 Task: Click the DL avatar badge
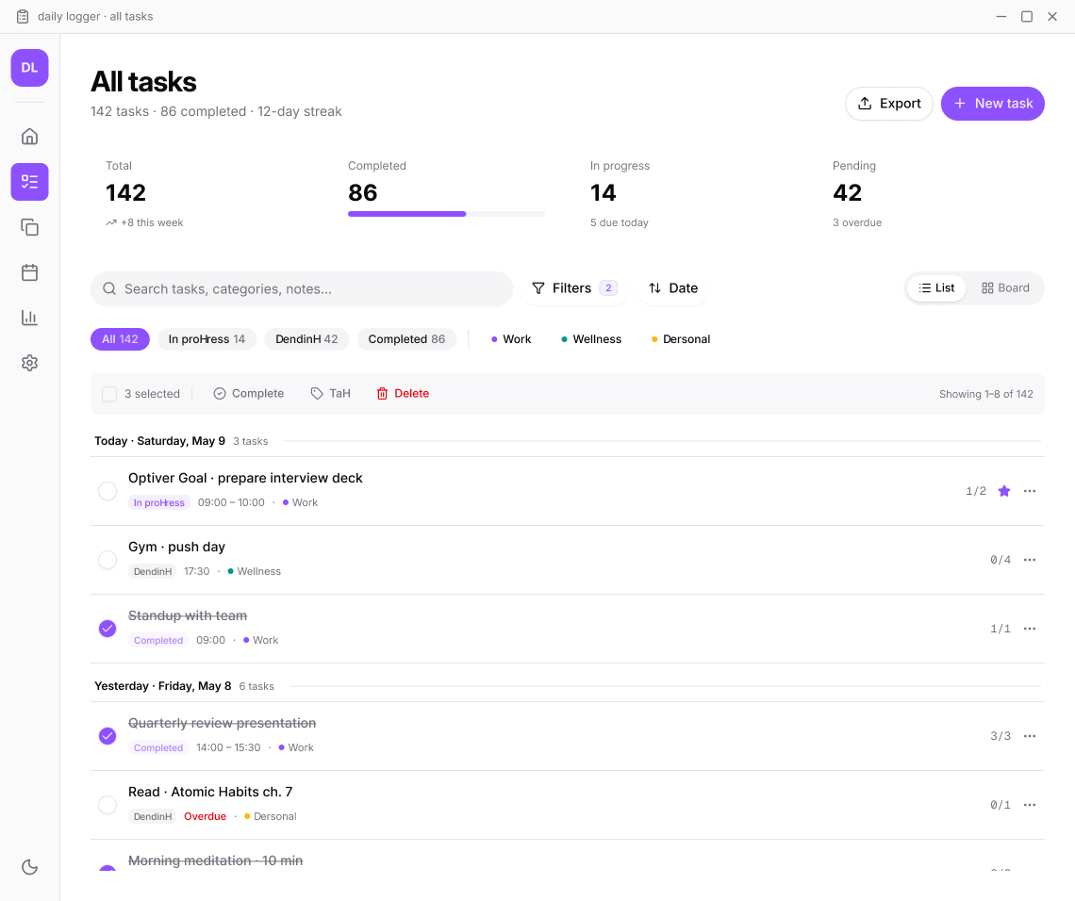point(29,68)
